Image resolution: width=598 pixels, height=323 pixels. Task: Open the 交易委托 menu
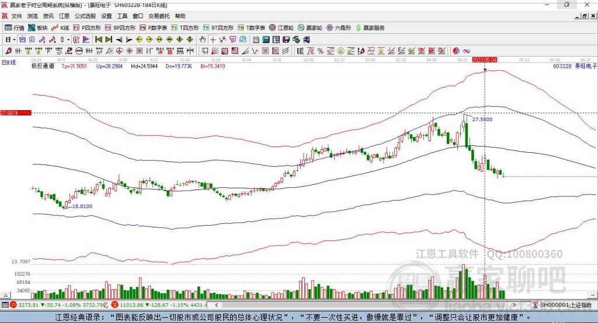point(159,16)
